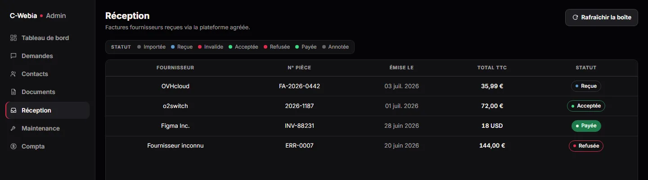
Task: Click the Rafraîchir la boîte button
Action: pos(602,18)
